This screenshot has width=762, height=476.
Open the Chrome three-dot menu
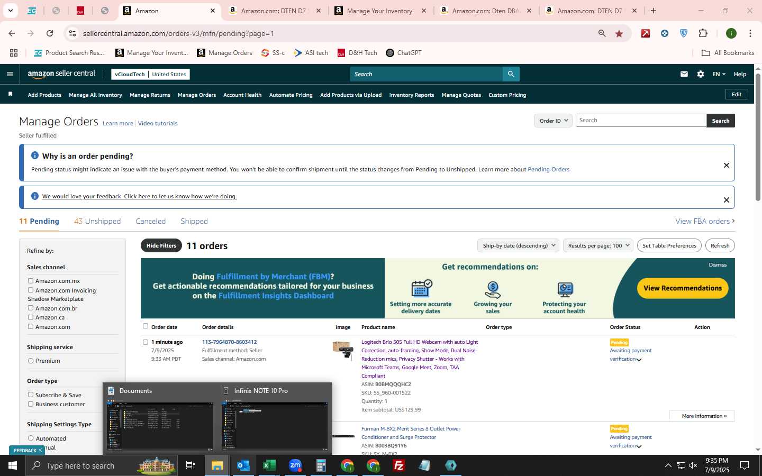click(750, 33)
